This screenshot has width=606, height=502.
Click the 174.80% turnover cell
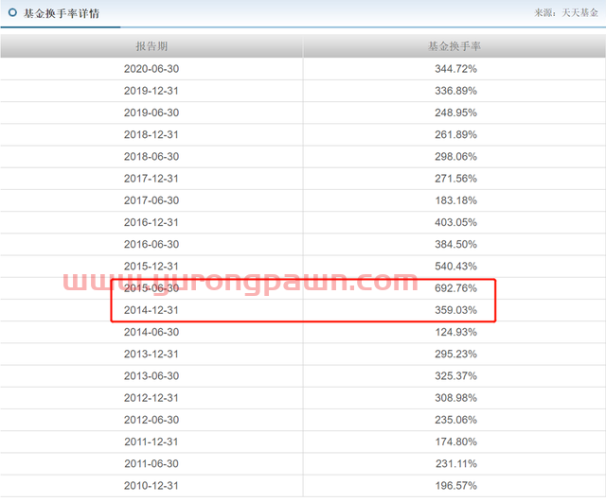pos(456,441)
